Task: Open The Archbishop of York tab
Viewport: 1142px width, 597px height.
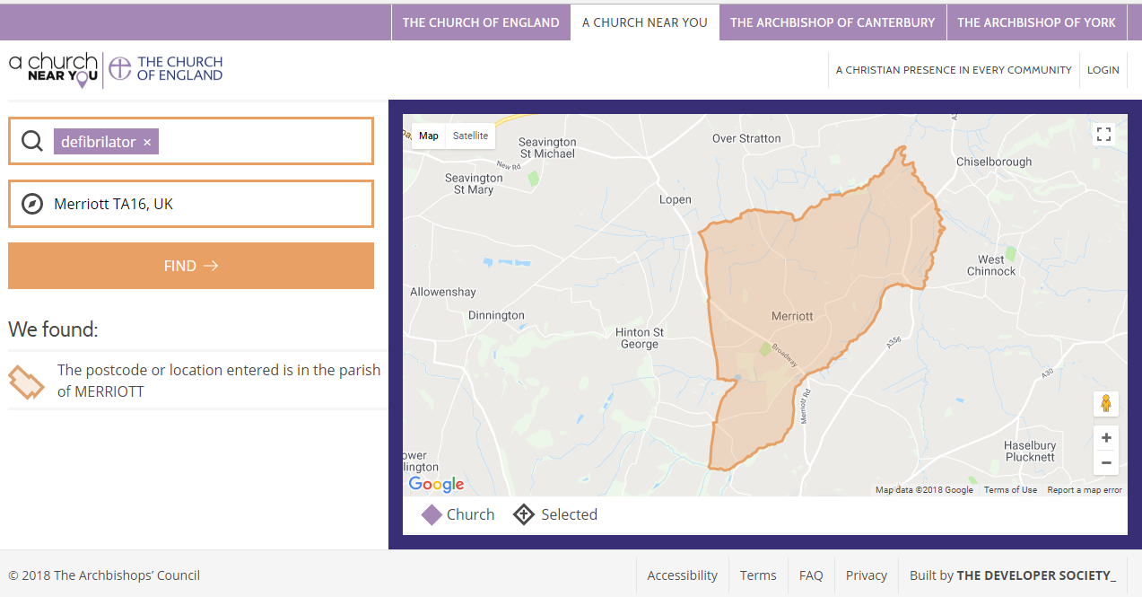Action: point(1036,22)
